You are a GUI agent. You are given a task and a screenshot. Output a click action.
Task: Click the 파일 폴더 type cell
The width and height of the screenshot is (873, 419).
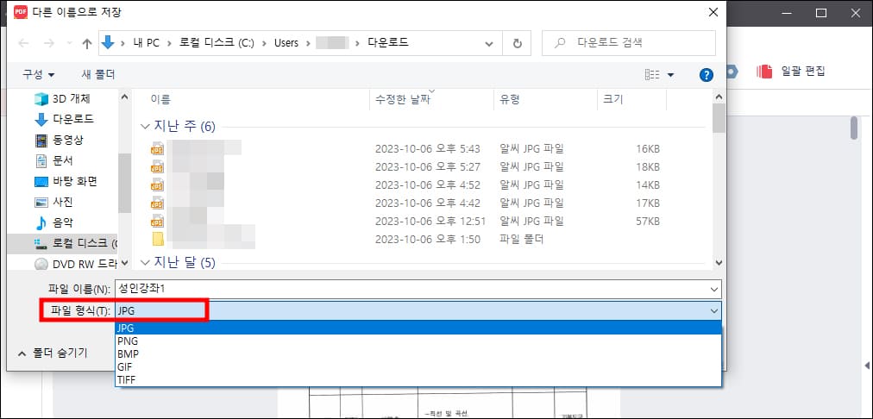[x=521, y=240]
